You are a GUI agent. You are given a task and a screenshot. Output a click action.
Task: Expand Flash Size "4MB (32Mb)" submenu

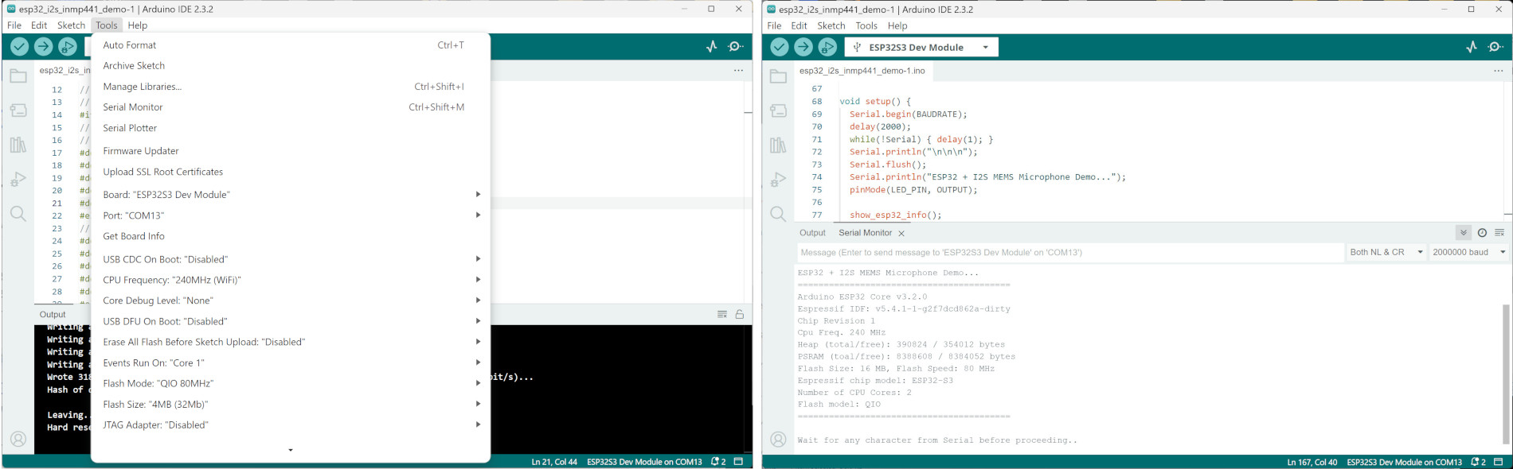(x=291, y=404)
